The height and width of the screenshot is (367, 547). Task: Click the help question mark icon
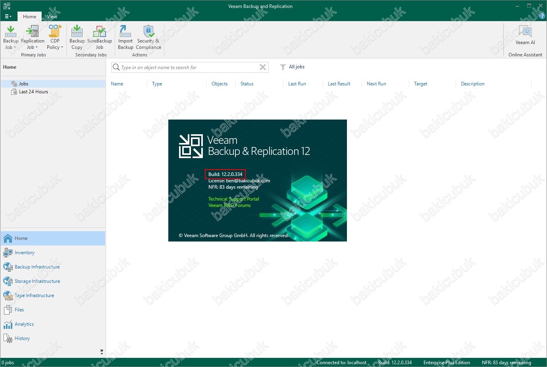click(543, 16)
